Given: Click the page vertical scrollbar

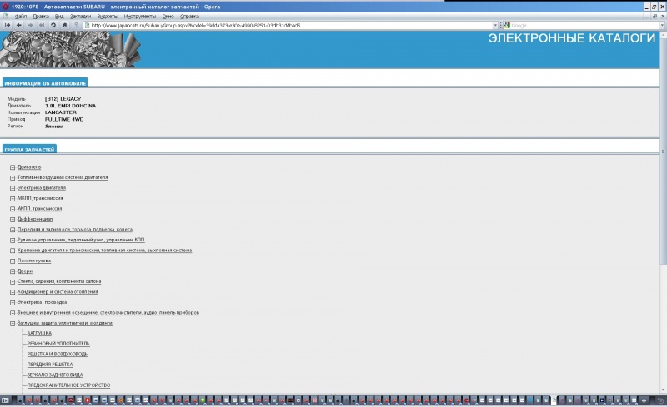Looking at the screenshot, I should pos(663,208).
